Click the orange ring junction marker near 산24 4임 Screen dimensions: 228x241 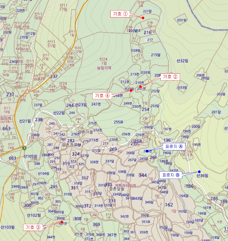pos(27,91)
